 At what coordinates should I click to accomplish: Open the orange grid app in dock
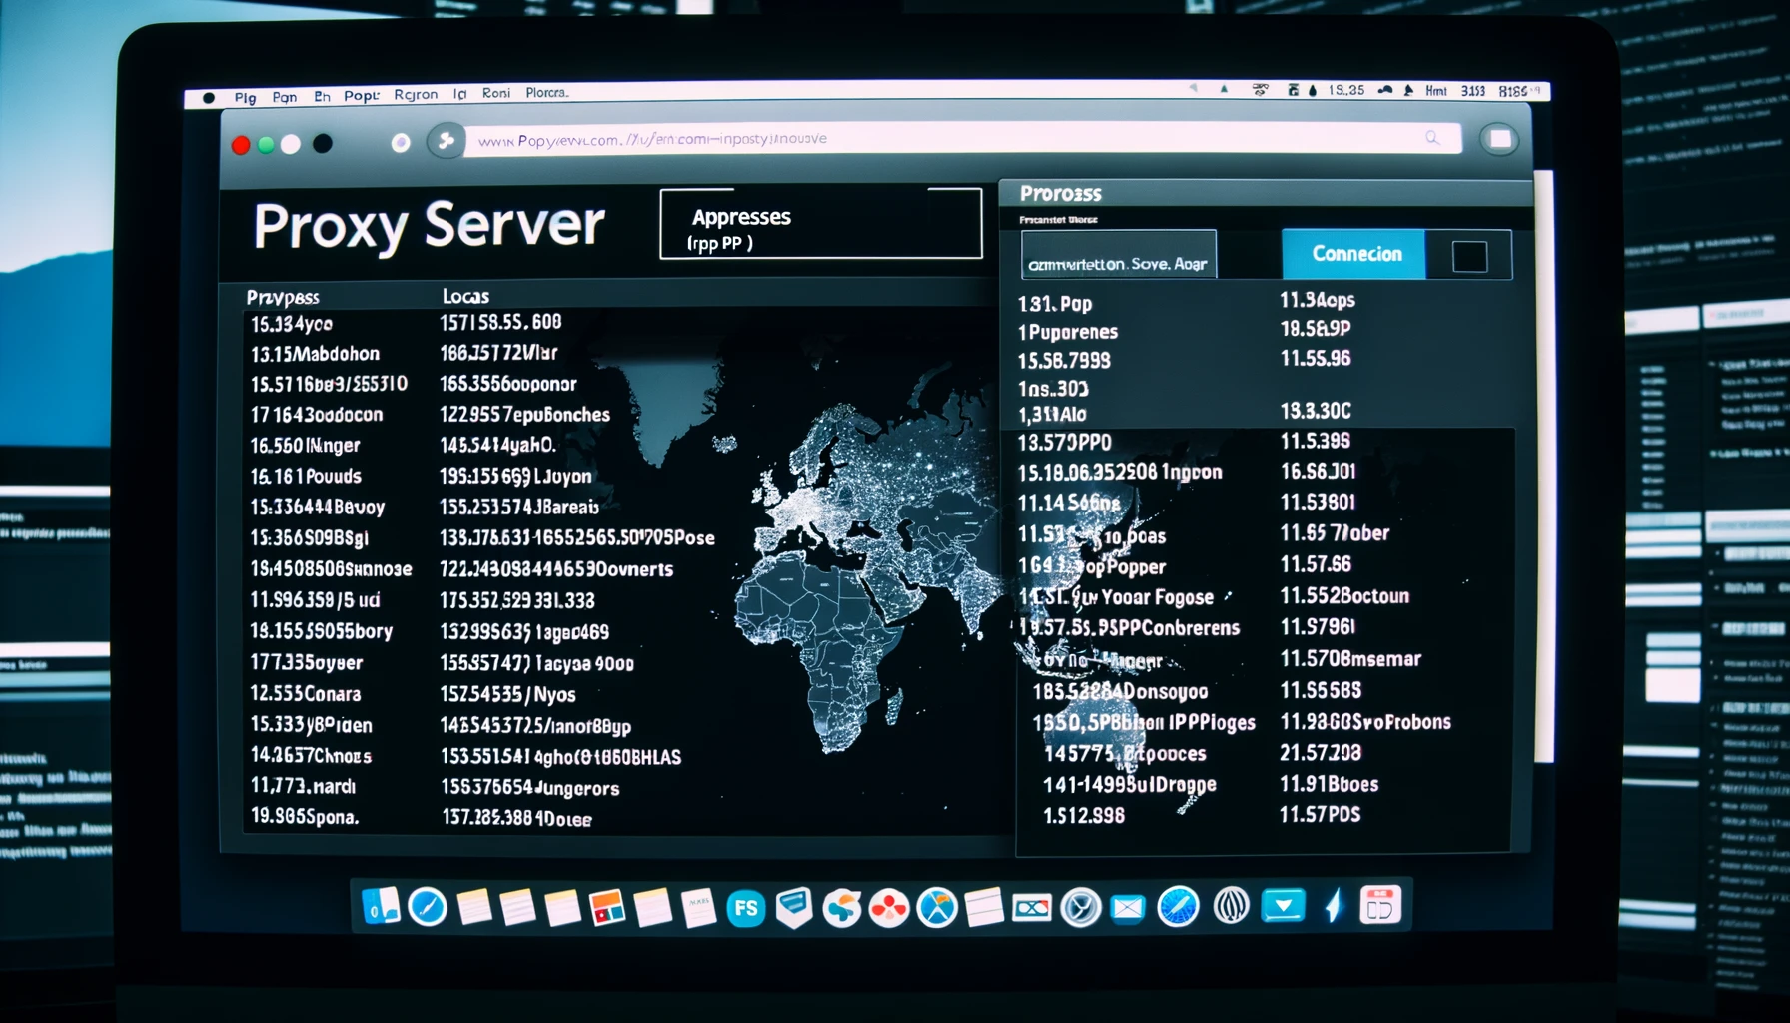606,908
